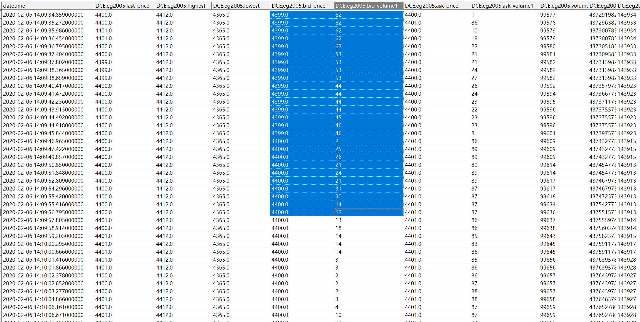The image size is (640, 322).
Task: Click the datetime column header
Action: pos(47,6)
